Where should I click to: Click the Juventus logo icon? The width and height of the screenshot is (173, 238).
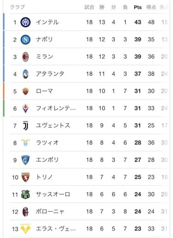(x=25, y=125)
